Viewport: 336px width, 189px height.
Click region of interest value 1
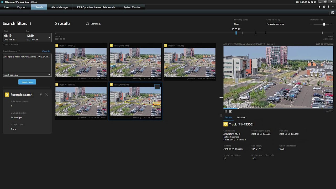(12, 106)
